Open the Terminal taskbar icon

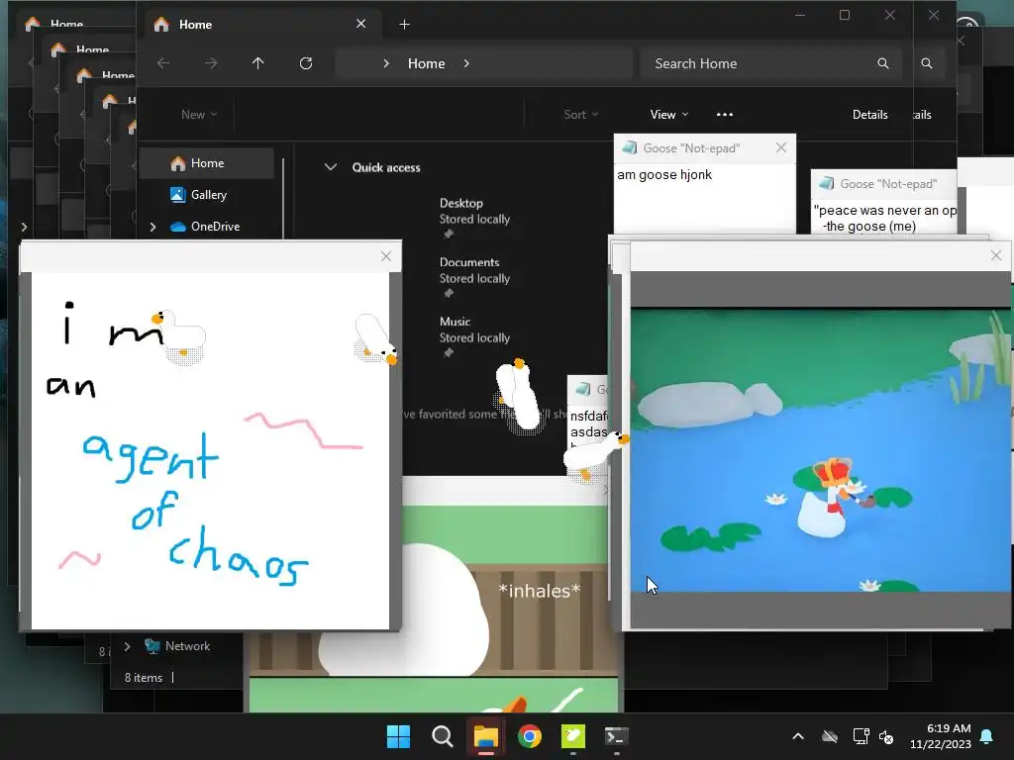coord(616,736)
